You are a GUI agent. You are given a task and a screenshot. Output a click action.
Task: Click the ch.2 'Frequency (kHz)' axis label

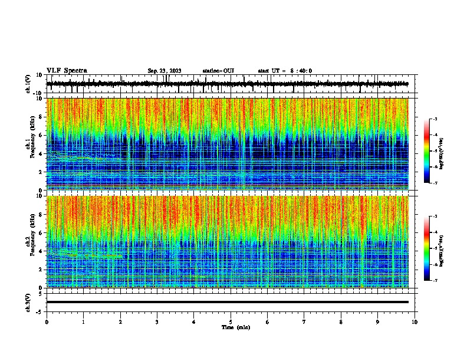(32, 235)
